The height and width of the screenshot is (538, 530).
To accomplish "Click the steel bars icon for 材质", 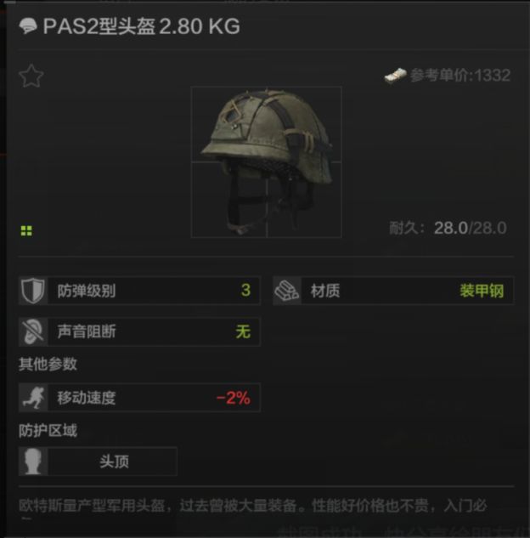I will click(287, 291).
